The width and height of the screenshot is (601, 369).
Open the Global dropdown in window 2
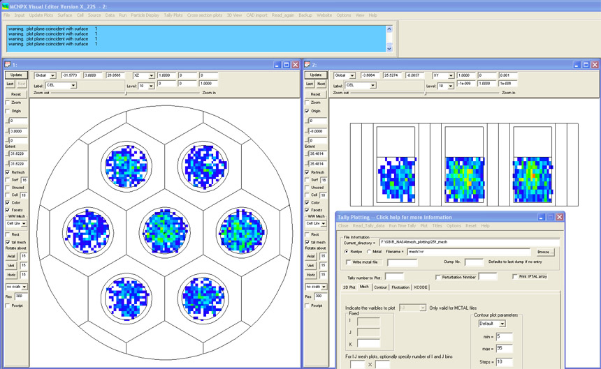(353, 76)
